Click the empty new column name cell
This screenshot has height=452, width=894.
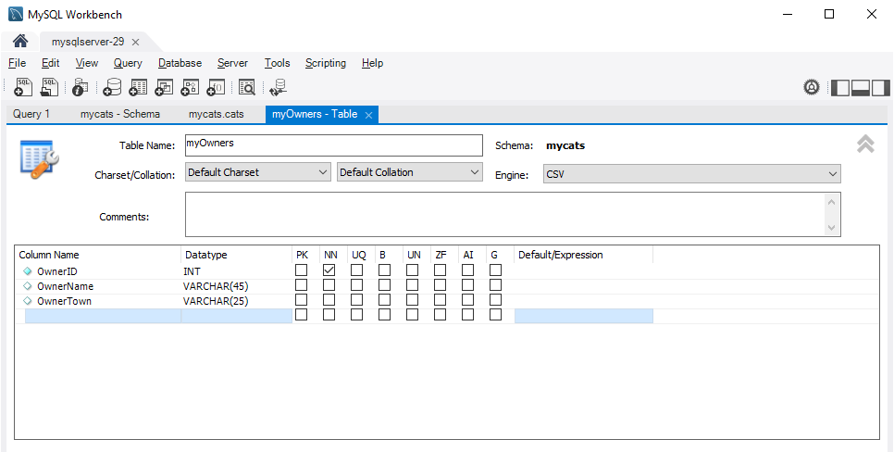103,316
